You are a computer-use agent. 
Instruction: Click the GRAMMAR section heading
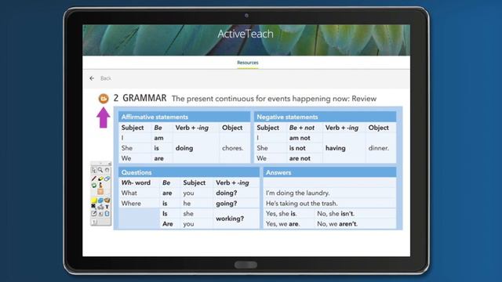[x=144, y=98]
